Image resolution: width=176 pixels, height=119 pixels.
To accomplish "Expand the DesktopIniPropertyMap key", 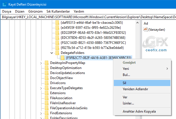I will [x=41, y=63].
